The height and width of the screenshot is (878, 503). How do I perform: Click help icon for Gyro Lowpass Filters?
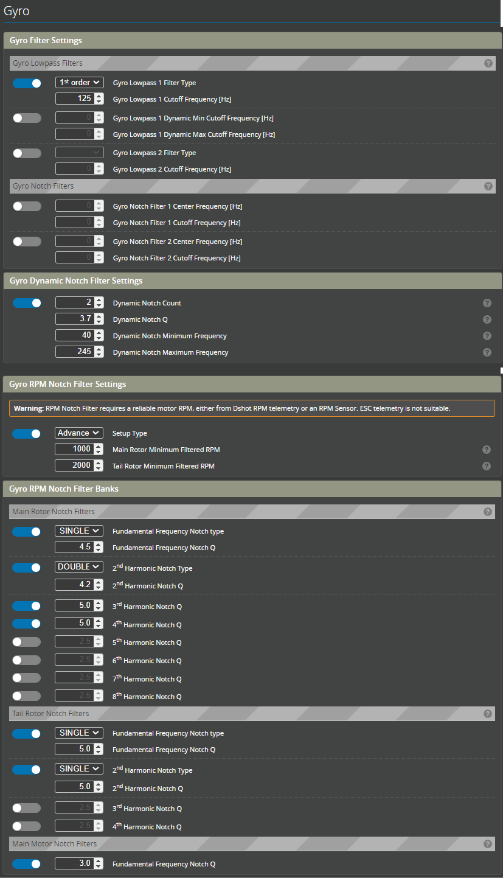(x=488, y=63)
